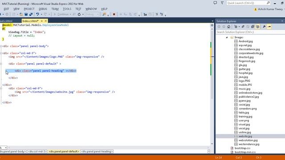The image size is (285, 160).
Task: Toggle Show All Files in Solution Explorer
Action: (257, 27)
